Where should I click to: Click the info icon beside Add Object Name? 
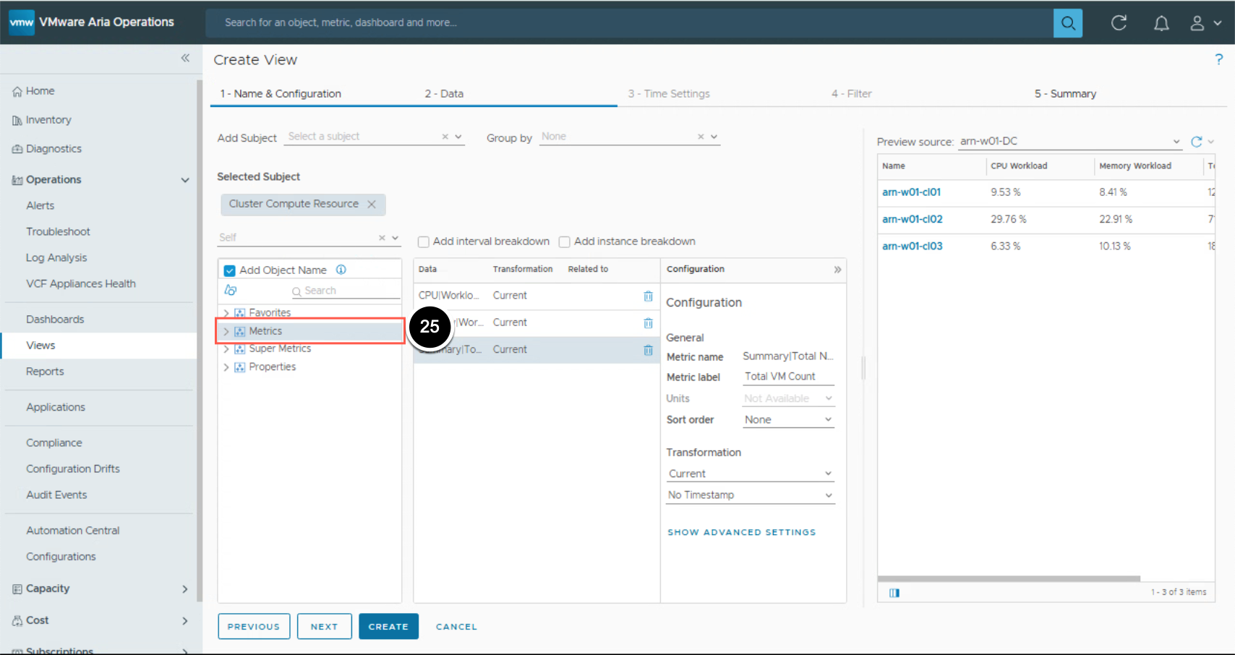click(x=341, y=270)
